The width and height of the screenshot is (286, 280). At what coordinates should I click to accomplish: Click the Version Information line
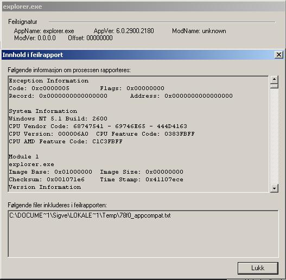point(45,187)
